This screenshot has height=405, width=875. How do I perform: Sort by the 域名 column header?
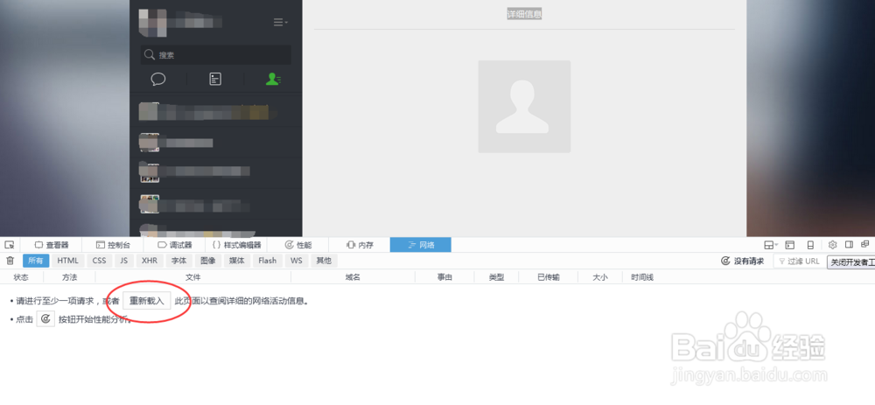pyautogui.click(x=353, y=277)
